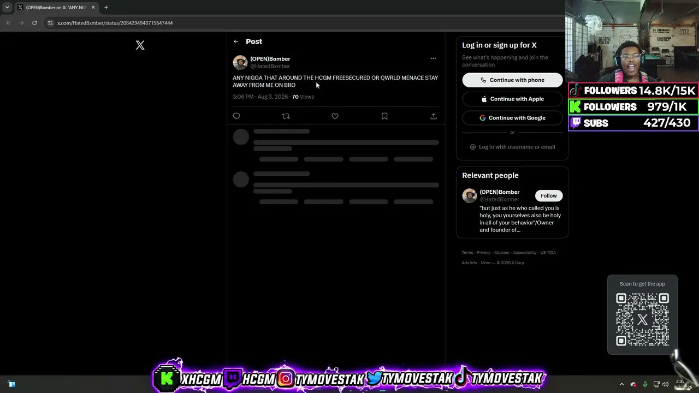Screen dimensions: 699x393
Task: Open the Cookies footer link
Action: [501, 253]
